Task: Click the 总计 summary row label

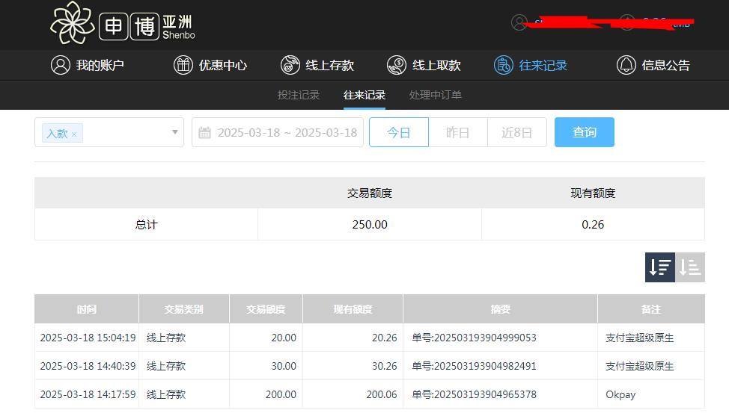Action: click(147, 225)
